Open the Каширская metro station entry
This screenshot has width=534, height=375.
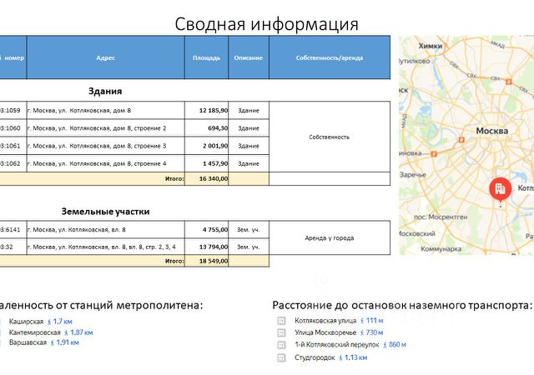click(26, 322)
